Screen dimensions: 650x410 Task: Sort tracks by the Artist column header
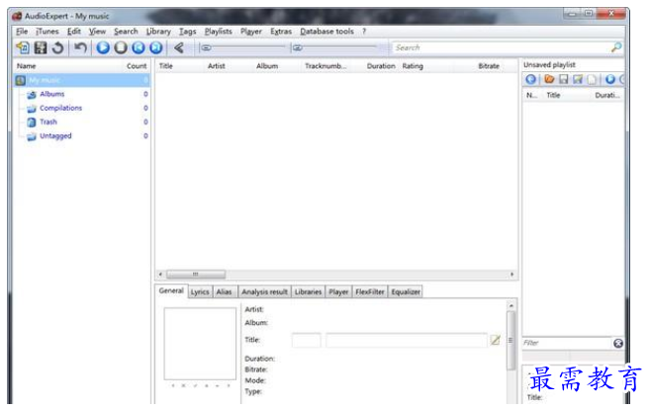(217, 66)
